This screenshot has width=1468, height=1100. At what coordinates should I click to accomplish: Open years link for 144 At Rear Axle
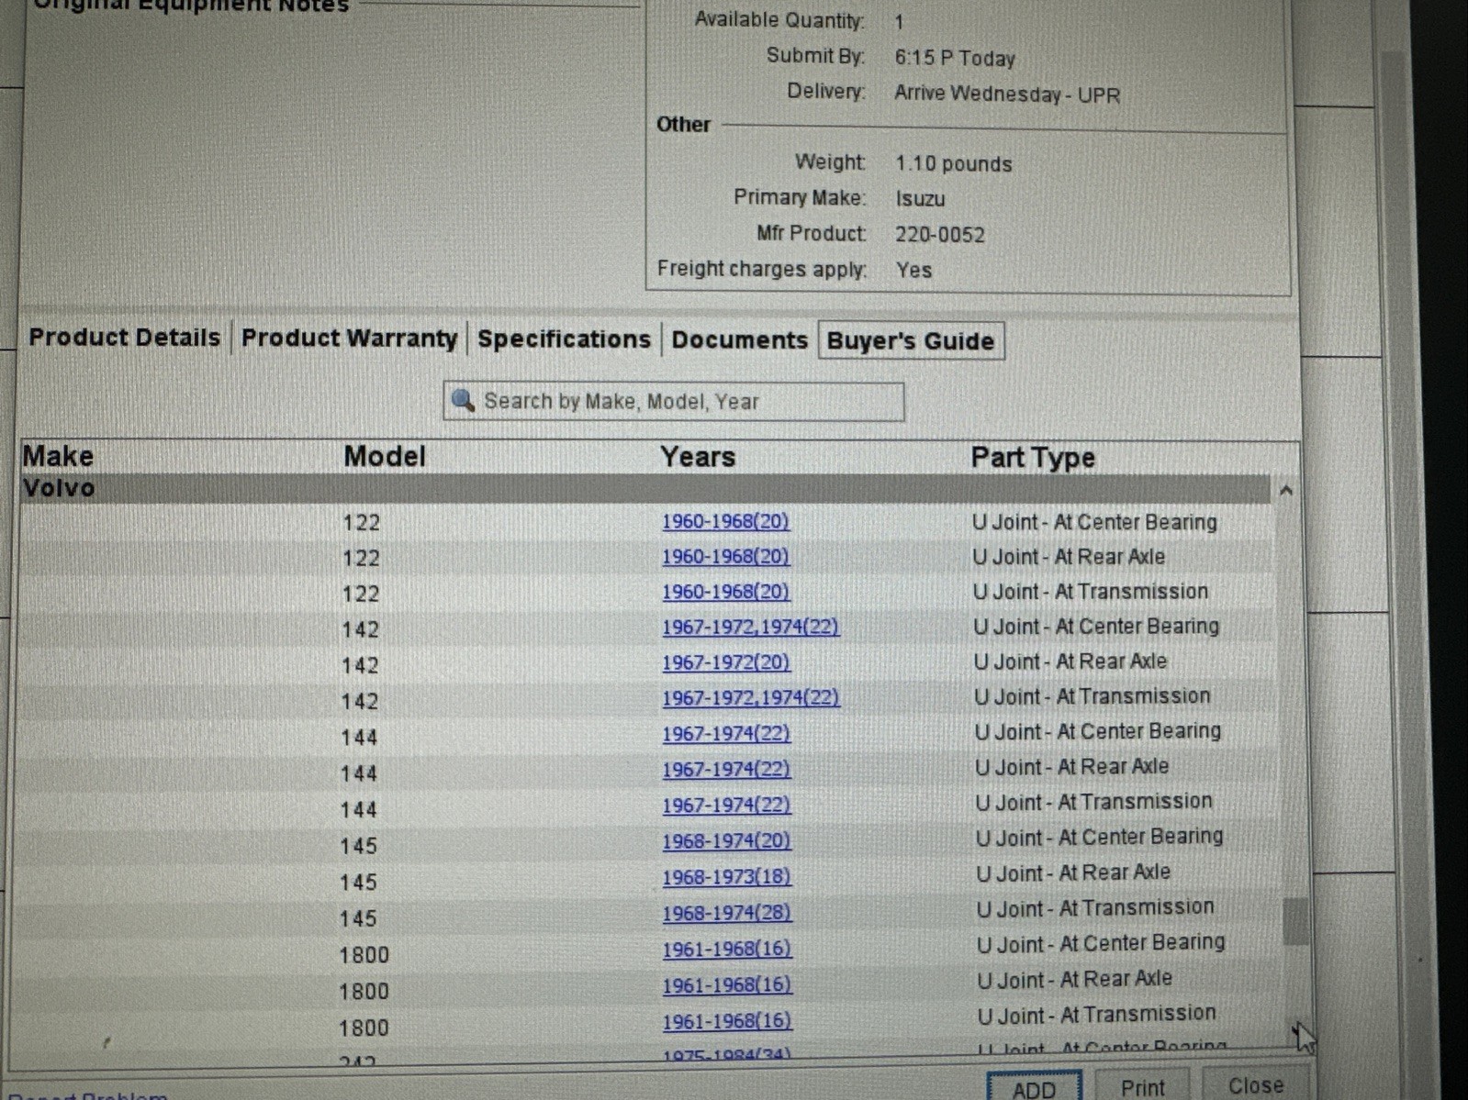(726, 769)
